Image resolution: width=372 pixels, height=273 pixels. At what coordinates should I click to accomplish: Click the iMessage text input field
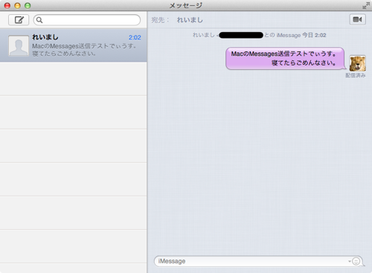tap(258, 261)
